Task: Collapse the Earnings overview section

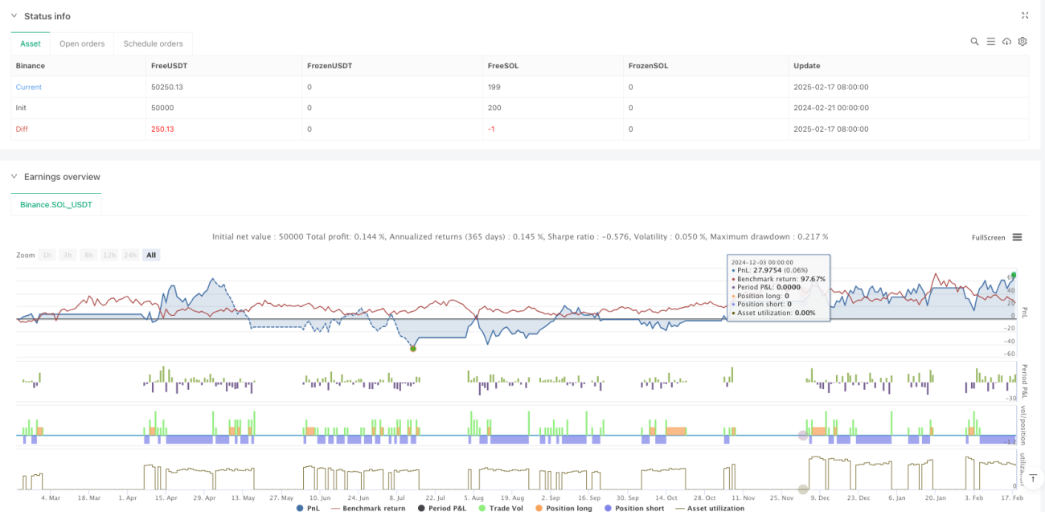Action: [14, 177]
